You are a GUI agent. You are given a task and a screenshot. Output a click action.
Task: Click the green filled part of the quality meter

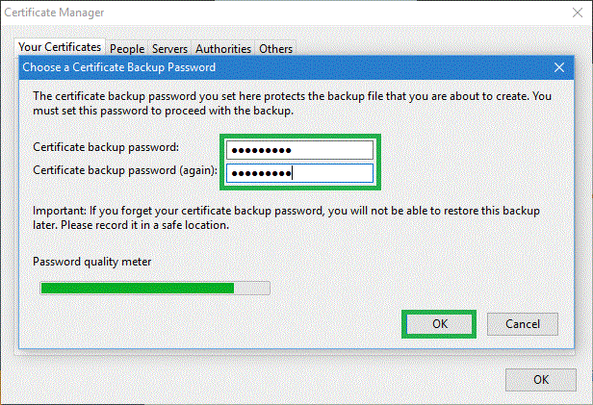136,288
